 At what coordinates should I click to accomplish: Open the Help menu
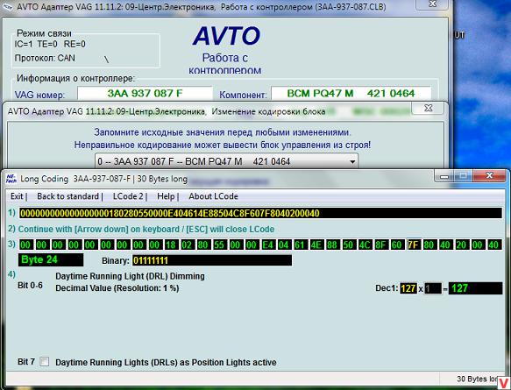tap(167, 196)
